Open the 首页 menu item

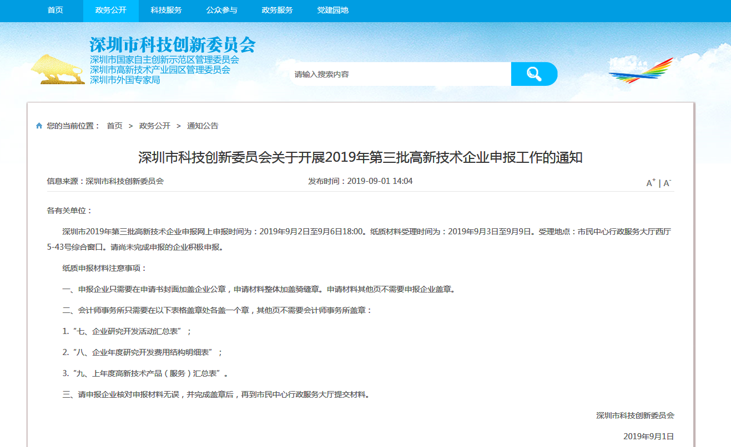(x=54, y=10)
